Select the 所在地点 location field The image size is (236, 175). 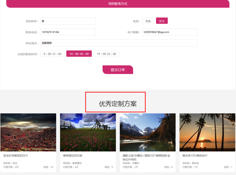pyautogui.click(x=119, y=43)
